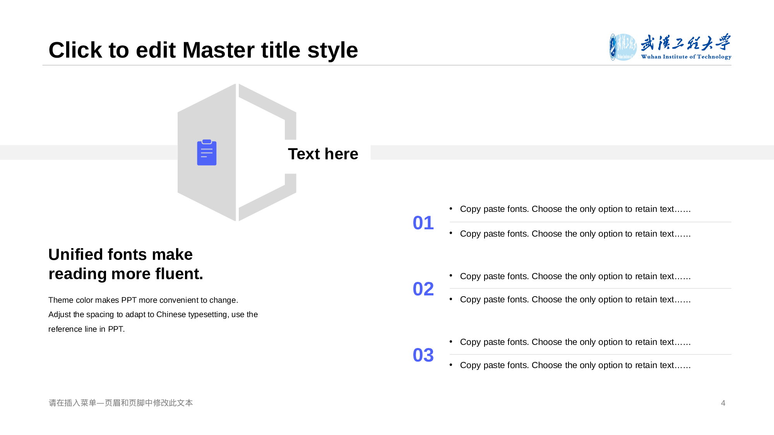This screenshot has height=435, width=774.
Task: Click the 'Click to edit Master title style' title
Action: click(203, 50)
